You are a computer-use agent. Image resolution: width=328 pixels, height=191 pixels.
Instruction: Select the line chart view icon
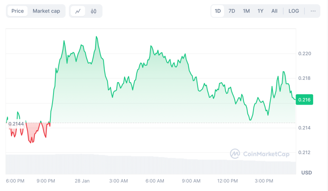[78, 11]
